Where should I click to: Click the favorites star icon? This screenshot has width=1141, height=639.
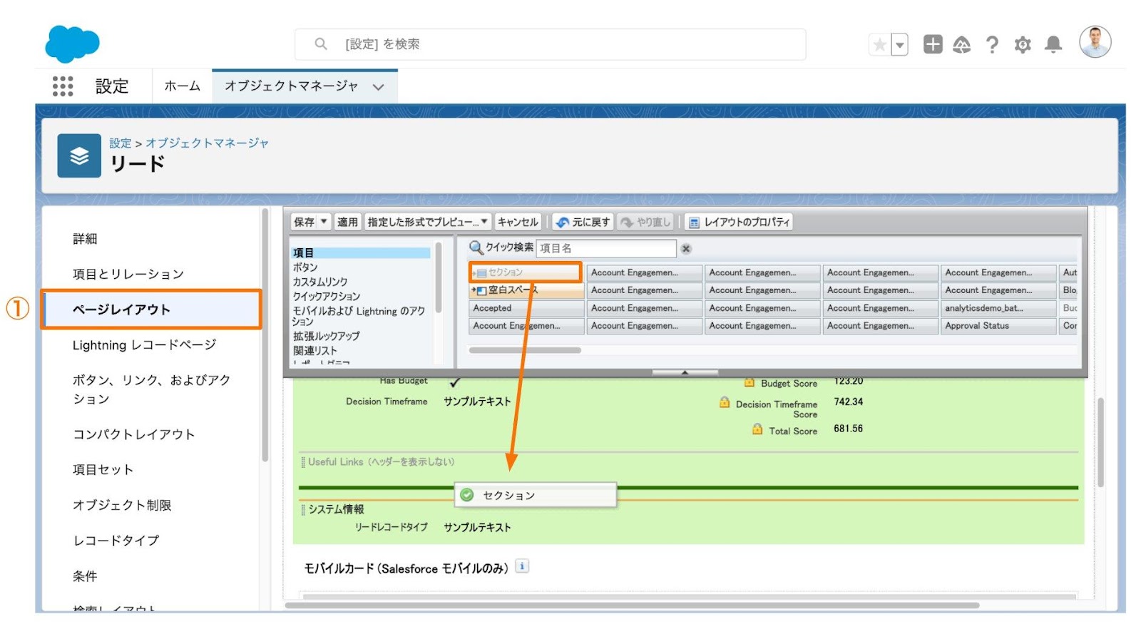click(880, 45)
